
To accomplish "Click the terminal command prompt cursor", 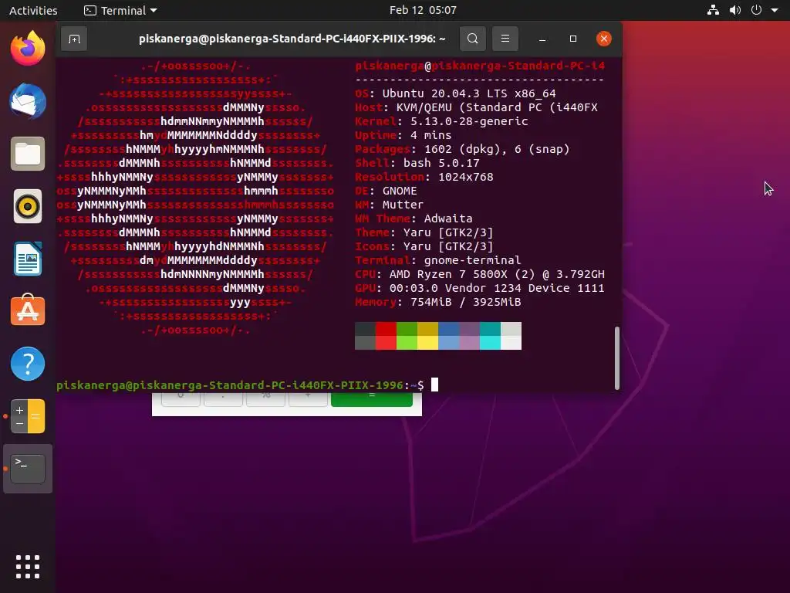I will point(435,385).
